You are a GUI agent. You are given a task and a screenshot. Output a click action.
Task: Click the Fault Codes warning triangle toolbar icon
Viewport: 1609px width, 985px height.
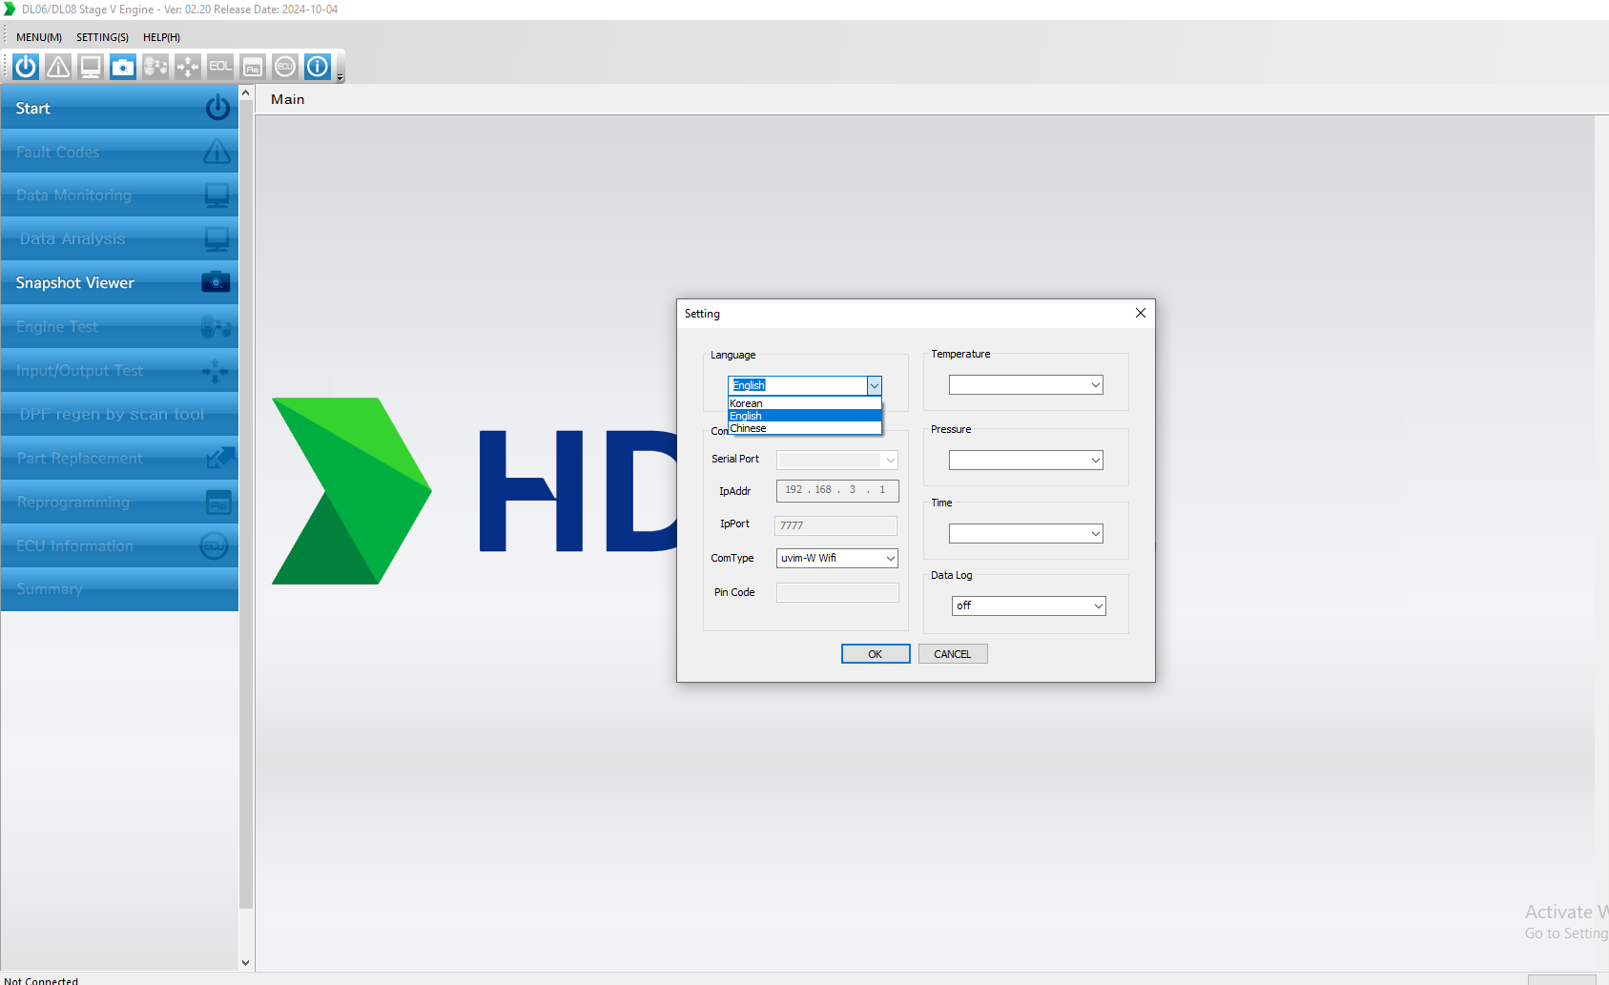click(58, 67)
